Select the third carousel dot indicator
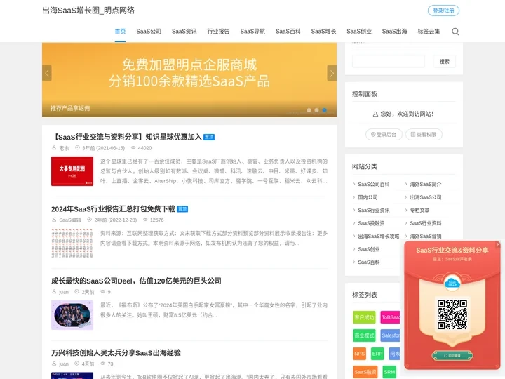The width and height of the screenshot is (505, 379). [x=324, y=110]
